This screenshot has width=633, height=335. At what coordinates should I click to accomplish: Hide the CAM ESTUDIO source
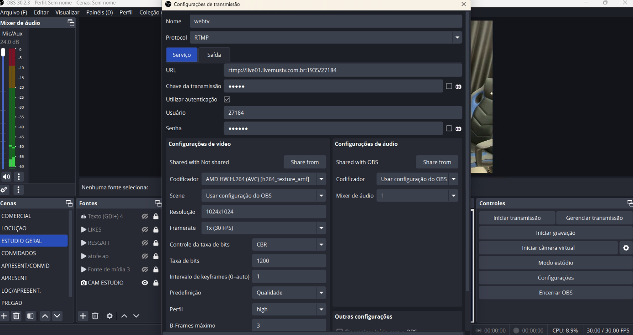point(145,283)
